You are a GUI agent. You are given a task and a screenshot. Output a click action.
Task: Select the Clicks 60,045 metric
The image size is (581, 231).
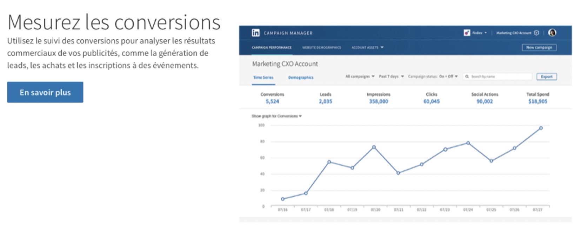(432, 98)
